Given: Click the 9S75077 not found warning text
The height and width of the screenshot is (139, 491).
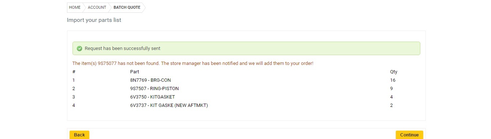Looking at the screenshot, I should [x=193, y=63].
